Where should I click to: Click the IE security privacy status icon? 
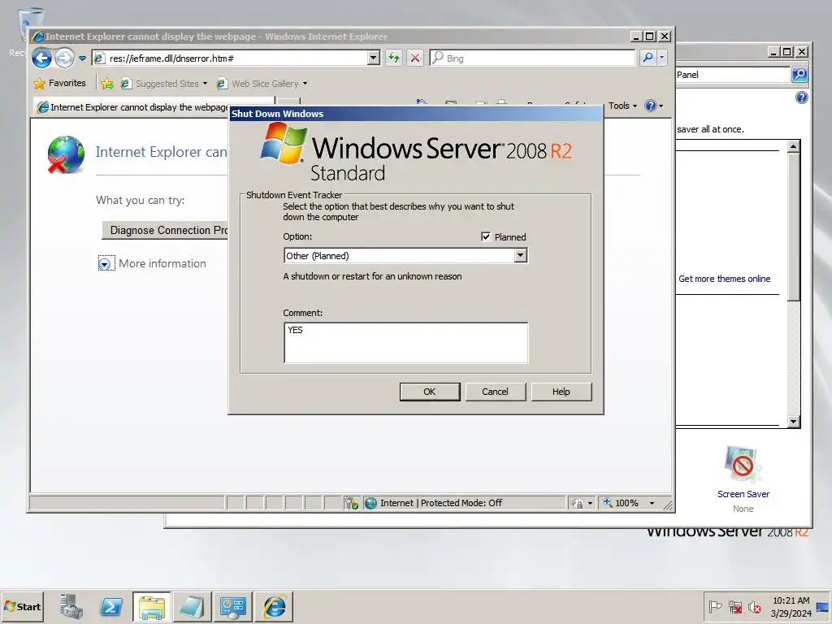coord(351,503)
